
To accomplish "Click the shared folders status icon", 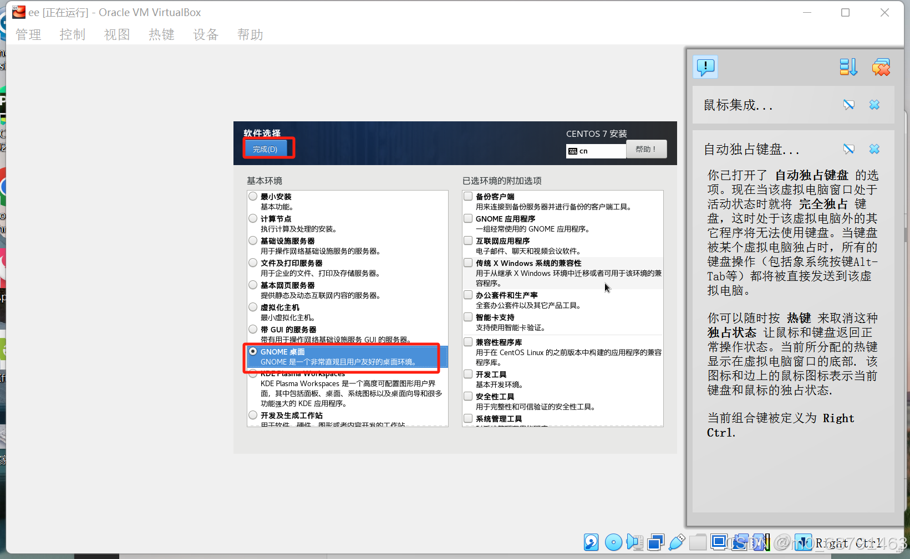I will [x=698, y=542].
